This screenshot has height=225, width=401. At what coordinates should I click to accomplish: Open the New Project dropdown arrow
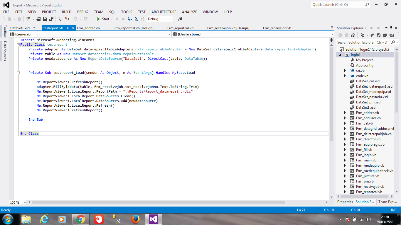[33, 19]
